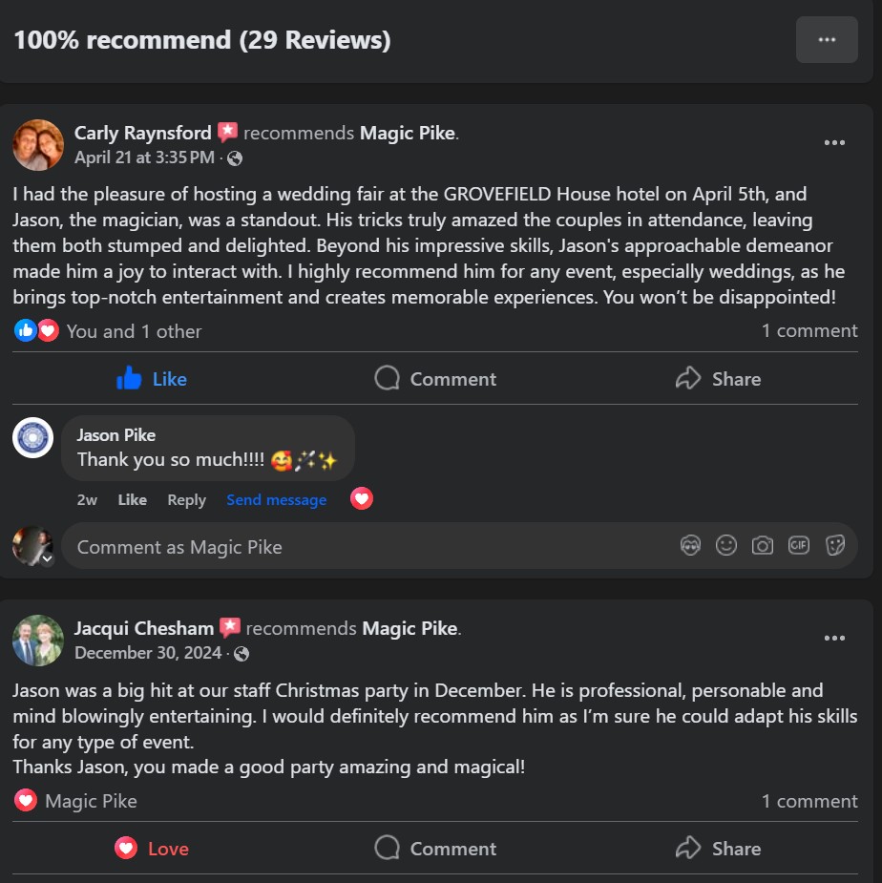
Task: View the heart reaction on Jason Pike's comment
Action: pos(362,499)
